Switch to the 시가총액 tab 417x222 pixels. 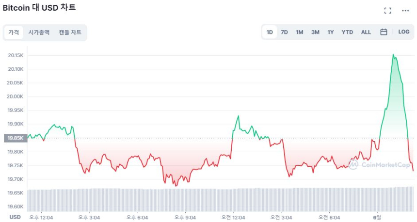[x=39, y=32]
